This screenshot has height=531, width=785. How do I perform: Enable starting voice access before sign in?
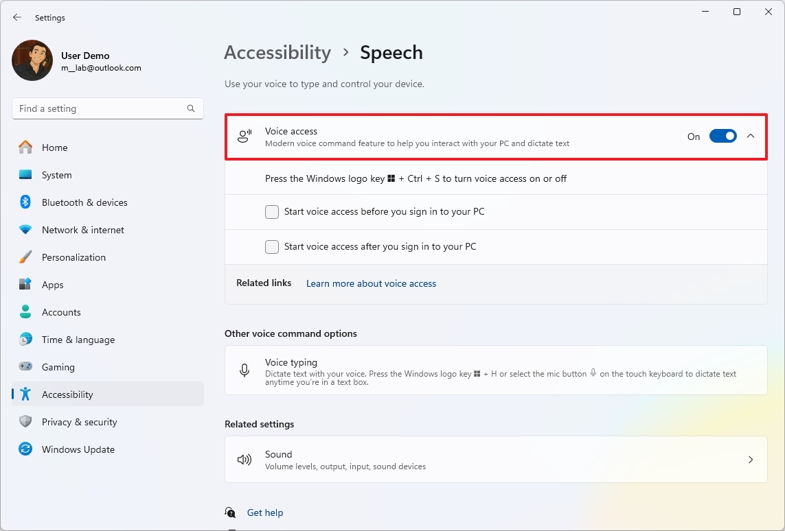coord(271,212)
